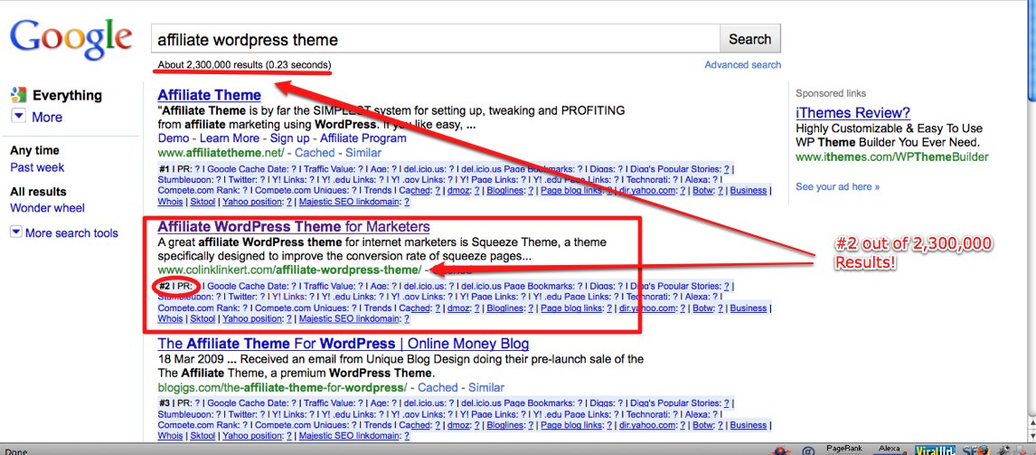Click the Alexa rank indicator in status bar
The height and width of the screenshot is (455, 1036).
(888, 449)
